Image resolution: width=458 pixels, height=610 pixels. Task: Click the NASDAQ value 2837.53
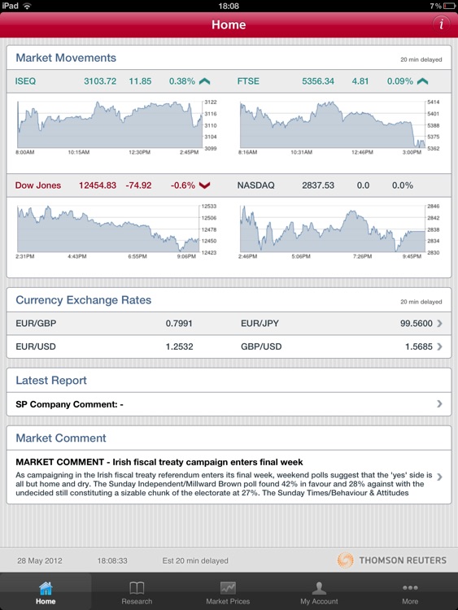318,185
